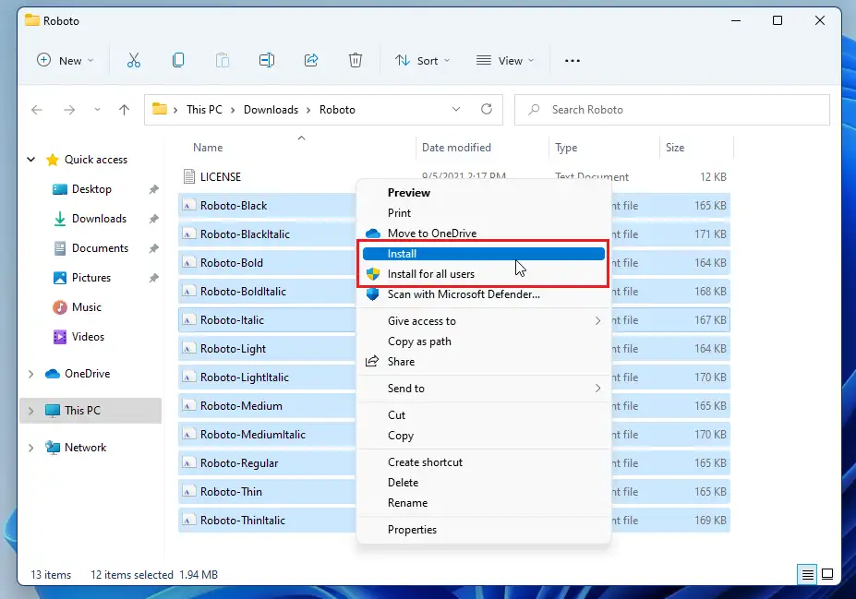Open the Send to submenu
Screen dimensions: 856x599
pos(484,389)
